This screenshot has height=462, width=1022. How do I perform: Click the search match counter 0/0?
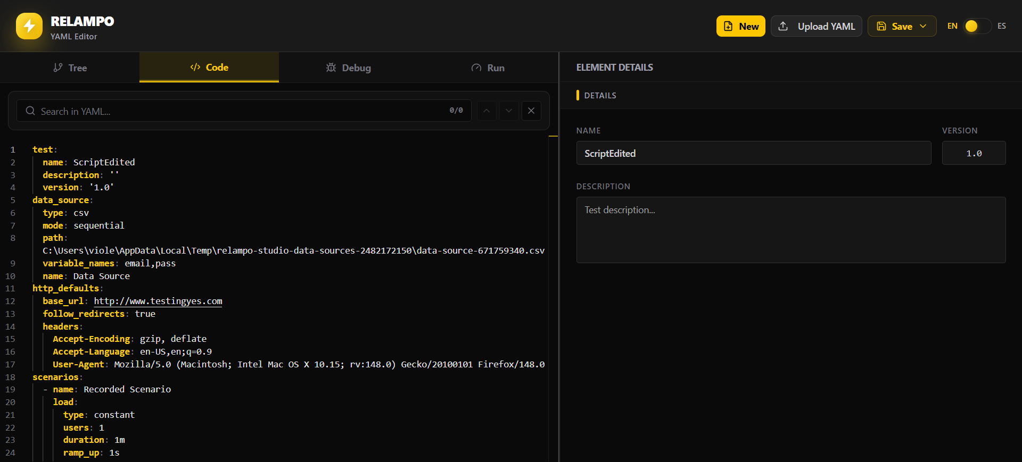tap(456, 111)
